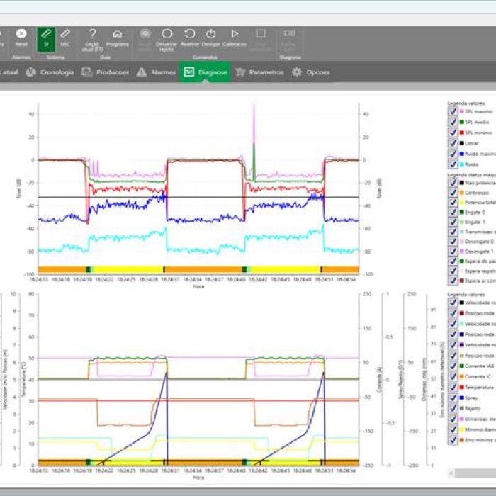Disable the Temperatura series checkbox
Image resolution: width=496 pixels, height=496 pixels.
point(453,388)
